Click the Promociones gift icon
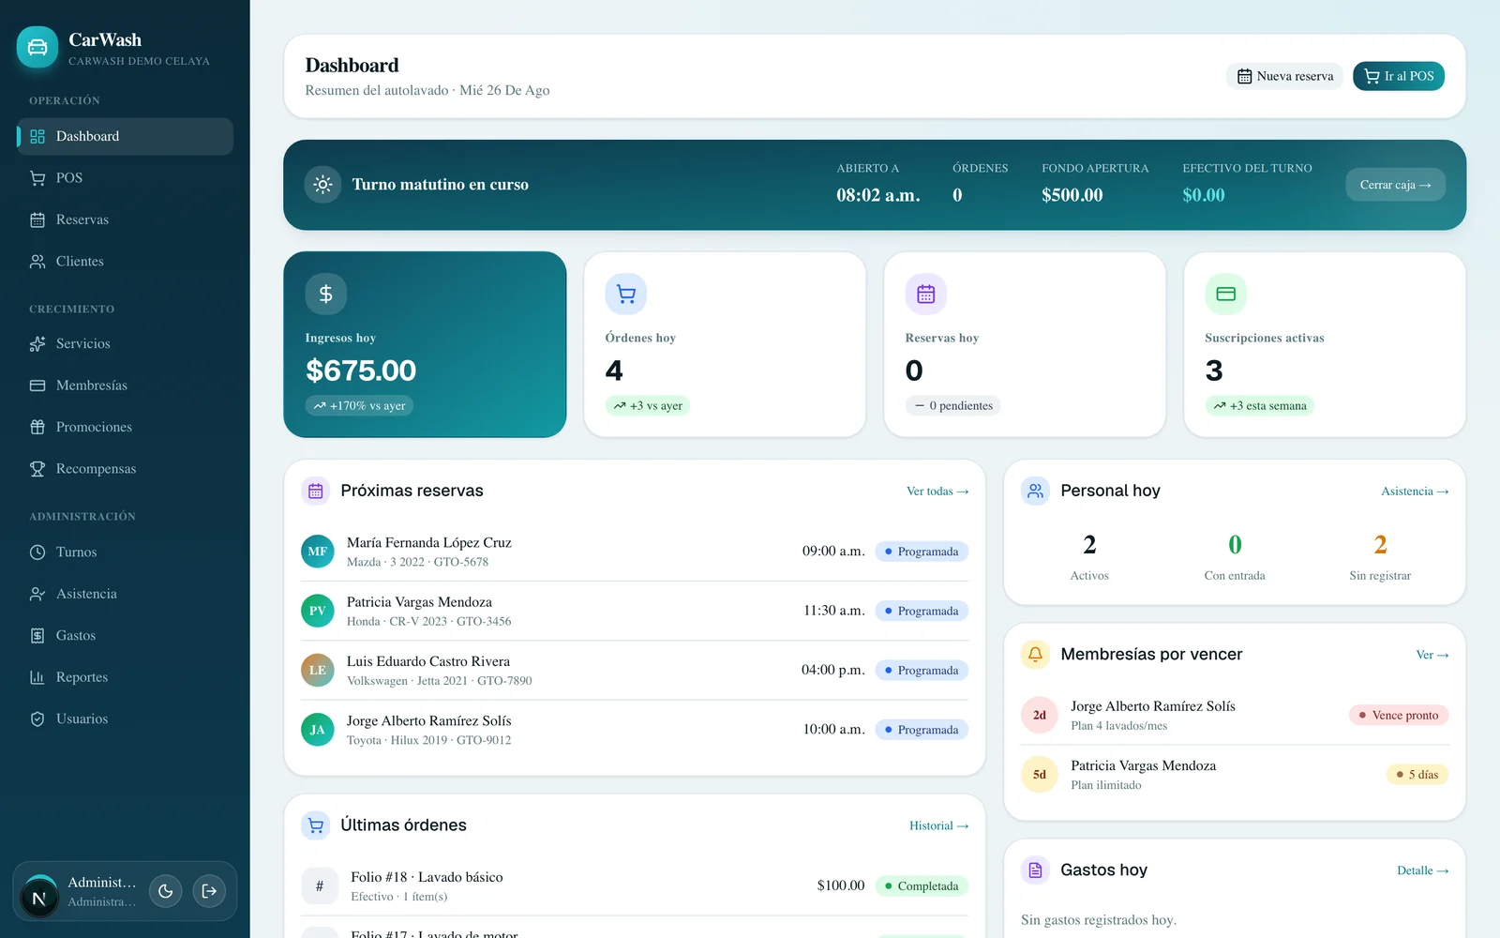 37,427
